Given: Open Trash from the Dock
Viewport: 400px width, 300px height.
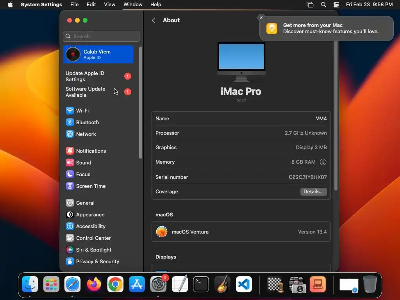Looking at the screenshot, I should 370,284.
